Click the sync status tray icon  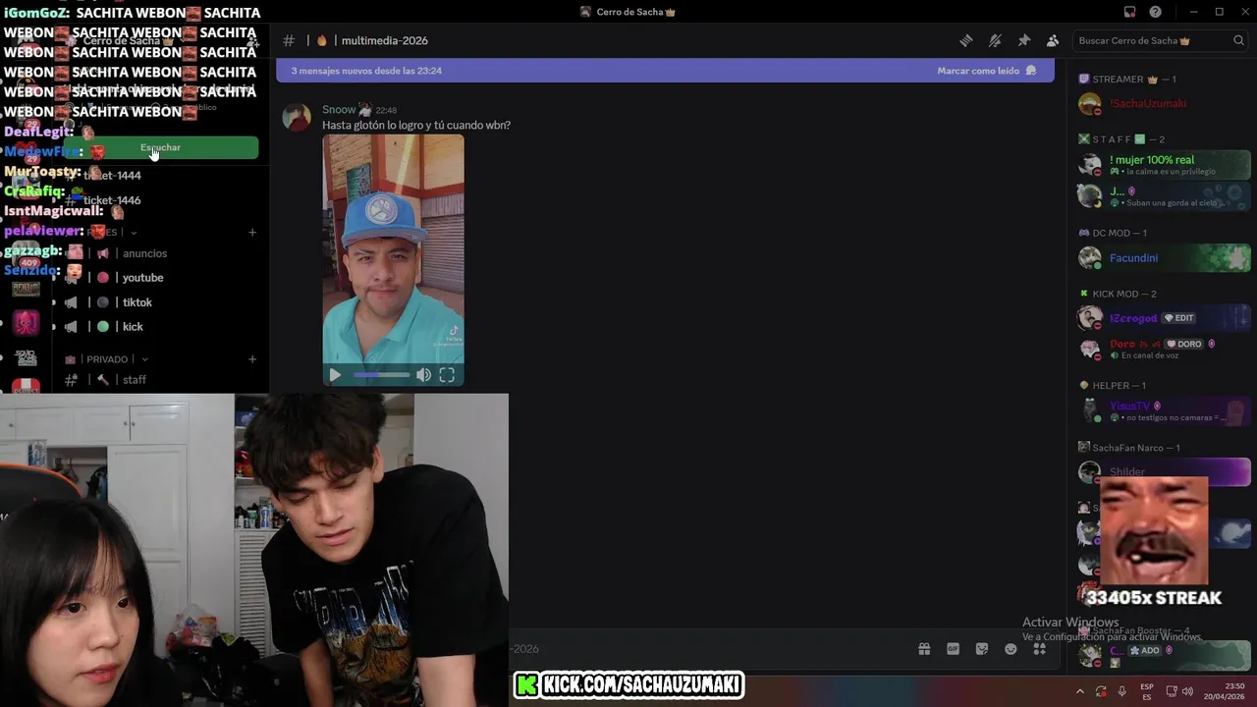(x=1101, y=691)
